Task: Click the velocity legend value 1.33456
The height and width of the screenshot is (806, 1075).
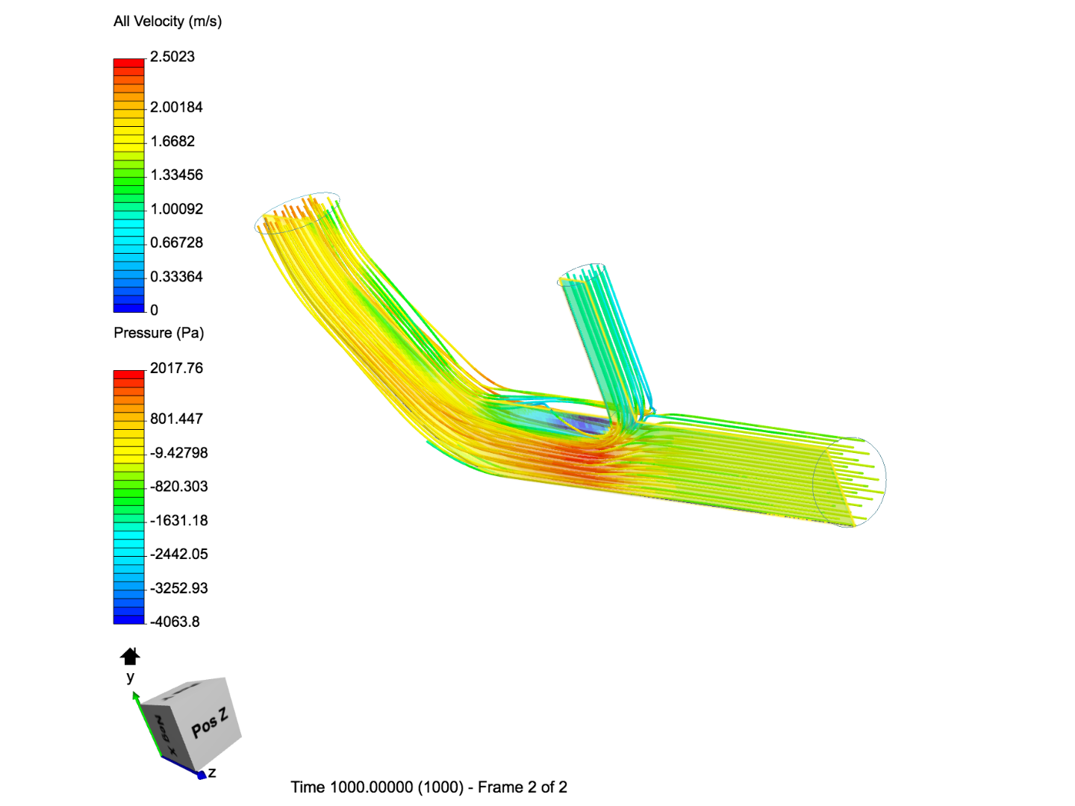Action: (176, 175)
